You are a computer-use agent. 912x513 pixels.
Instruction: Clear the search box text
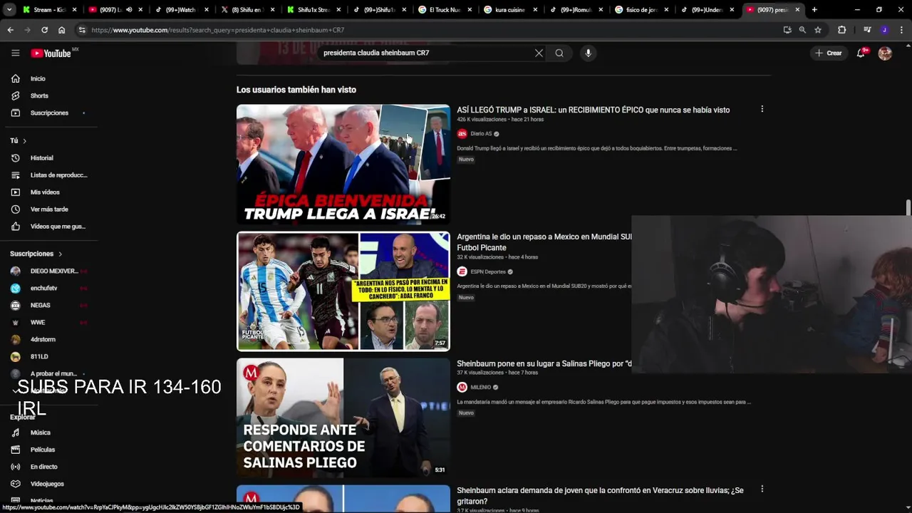coord(539,53)
